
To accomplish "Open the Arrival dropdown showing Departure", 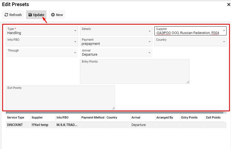I will click(x=116, y=53).
